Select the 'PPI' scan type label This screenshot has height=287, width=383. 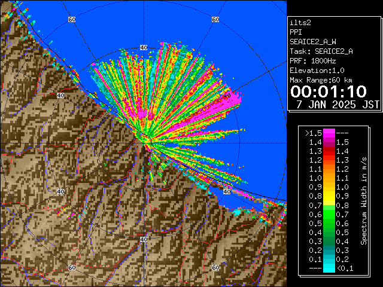(296, 32)
